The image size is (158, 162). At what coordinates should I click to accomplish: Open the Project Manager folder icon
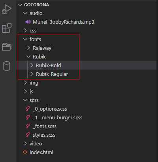click(x=7, y=47)
